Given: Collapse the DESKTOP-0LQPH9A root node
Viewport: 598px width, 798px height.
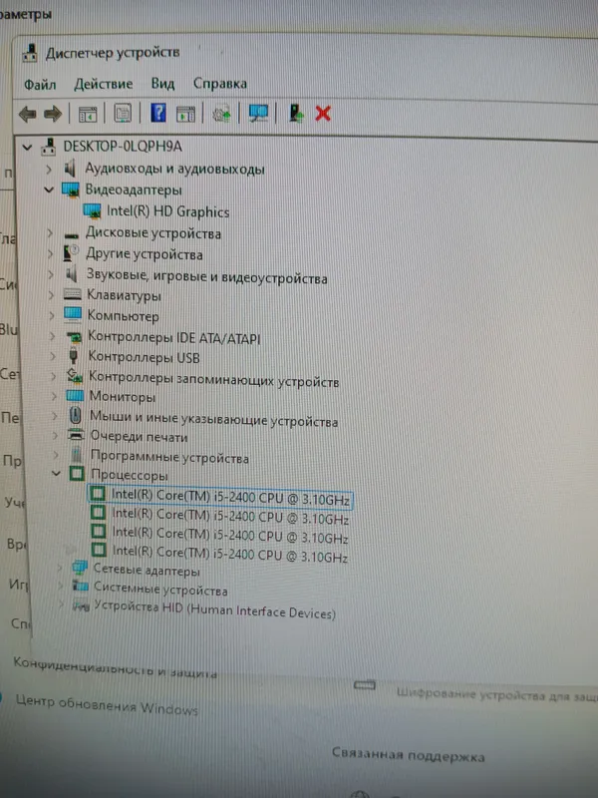Looking at the screenshot, I should pyautogui.click(x=27, y=148).
